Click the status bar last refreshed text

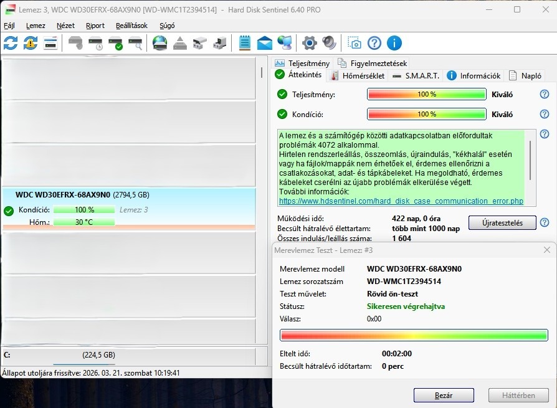point(91,373)
